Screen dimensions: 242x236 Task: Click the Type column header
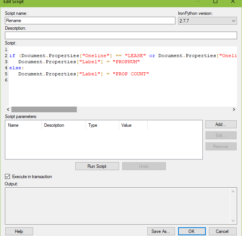(x=102, y=125)
